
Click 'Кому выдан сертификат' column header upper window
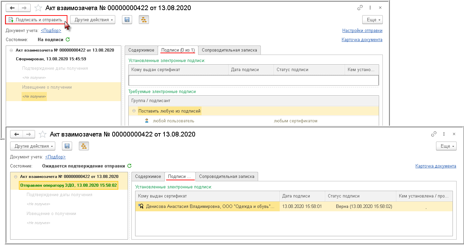tap(179, 70)
